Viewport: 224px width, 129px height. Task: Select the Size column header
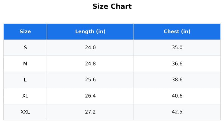point(25,31)
